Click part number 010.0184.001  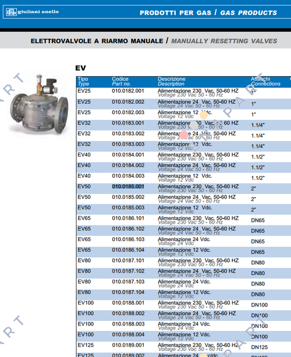click(128, 155)
